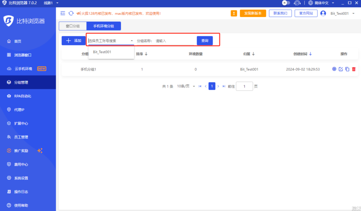
Task: Click the edit icon for 手机分组1
Action: point(341,69)
